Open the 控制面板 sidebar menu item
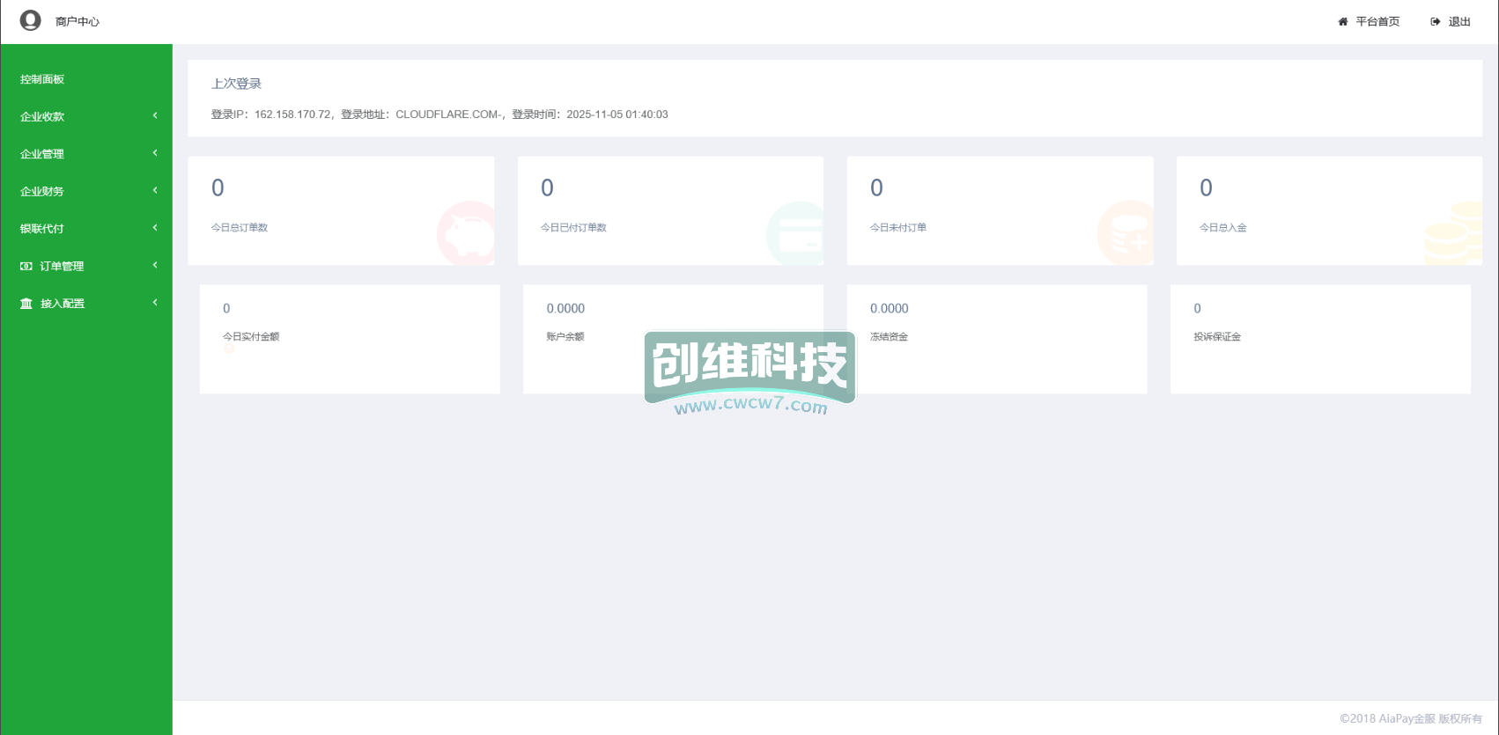 [x=42, y=79]
